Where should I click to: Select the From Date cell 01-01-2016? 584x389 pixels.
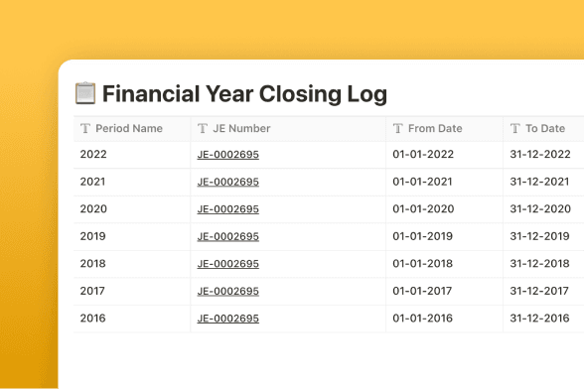(444, 319)
